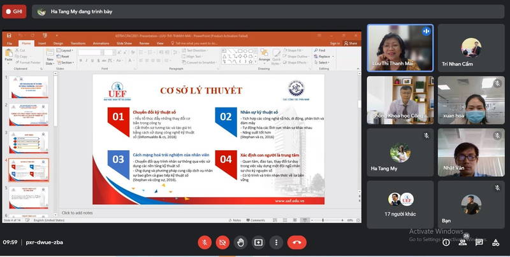Open the activities icon
510x257 pixels.
pos(496,242)
